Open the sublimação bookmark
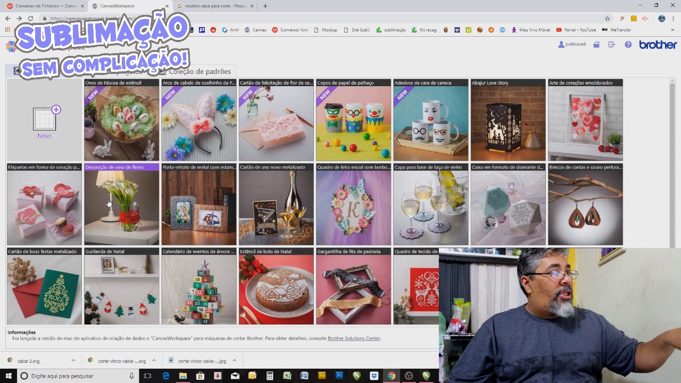The width and height of the screenshot is (681, 383). point(391,30)
